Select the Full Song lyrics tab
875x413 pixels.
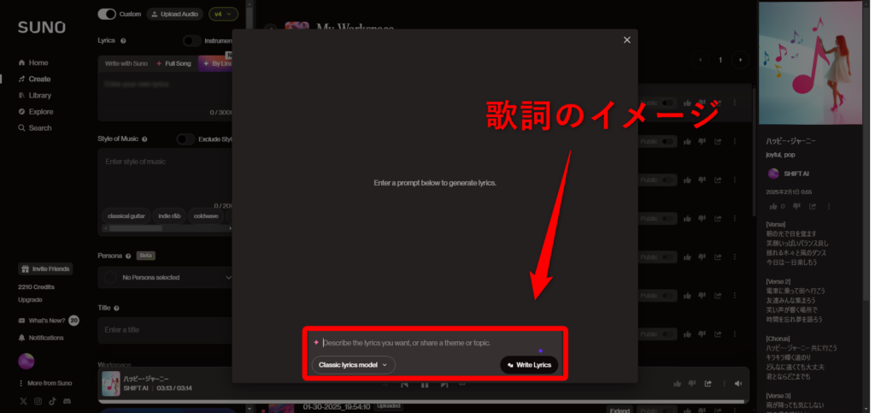(173, 63)
